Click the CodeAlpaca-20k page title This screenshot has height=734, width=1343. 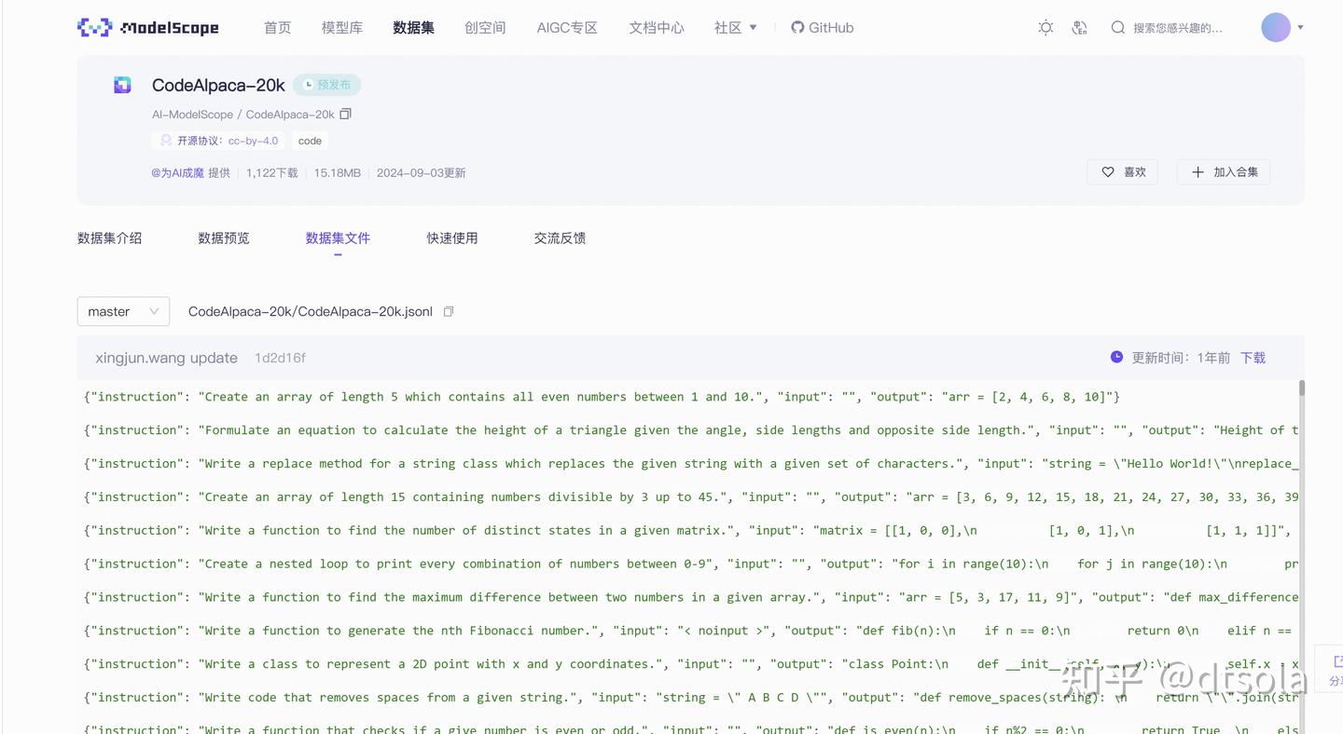[x=218, y=85]
